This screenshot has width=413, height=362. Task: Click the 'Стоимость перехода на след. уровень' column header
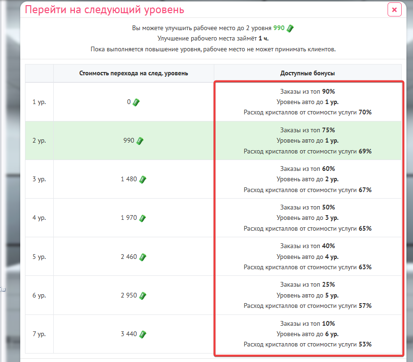click(134, 73)
